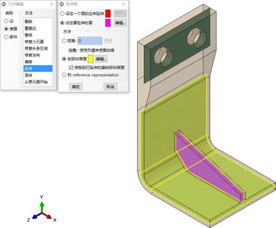Select highlighted 延伸 method entry
Screen dimensions: 276x228
click(x=38, y=68)
